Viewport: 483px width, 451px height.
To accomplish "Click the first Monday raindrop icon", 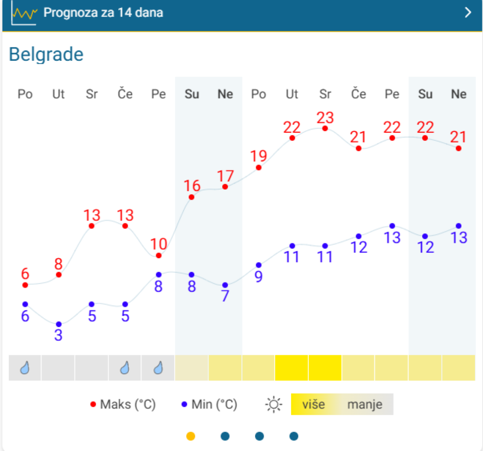I will pyautogui.click(x=25, y=368).
